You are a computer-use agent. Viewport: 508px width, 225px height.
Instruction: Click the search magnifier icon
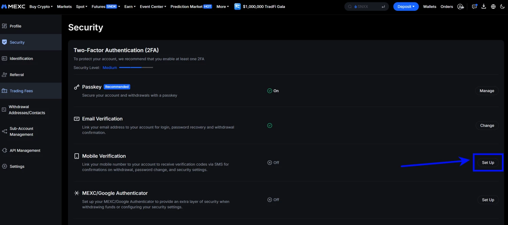350,6
